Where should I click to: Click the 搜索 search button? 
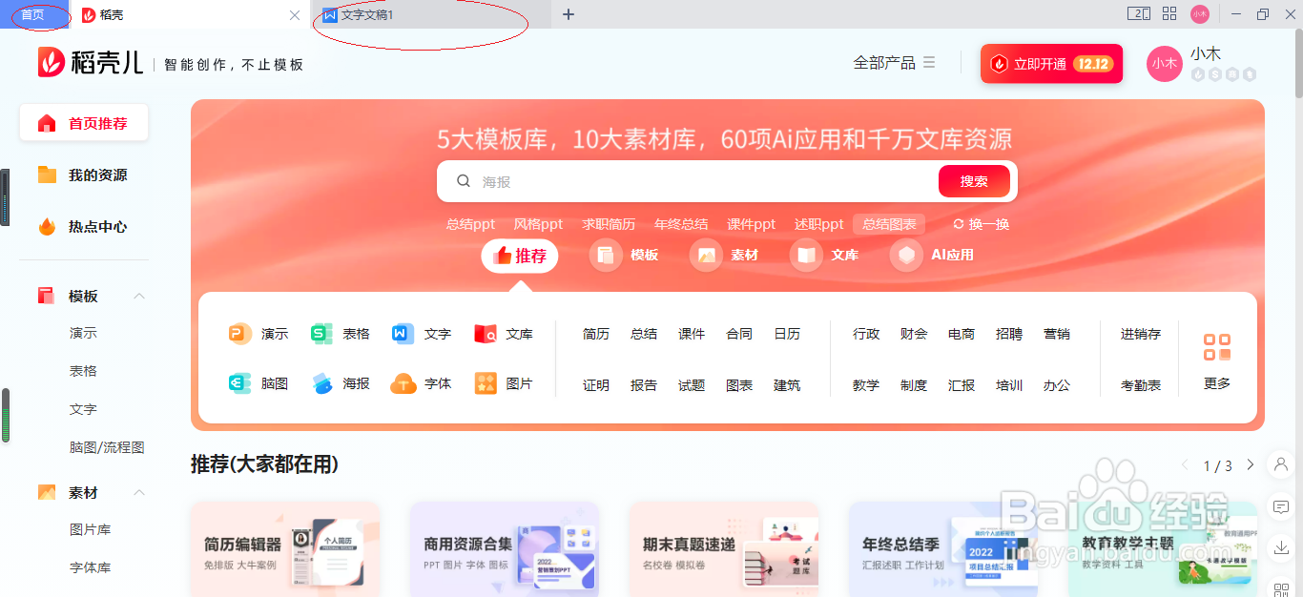(973, 180)
